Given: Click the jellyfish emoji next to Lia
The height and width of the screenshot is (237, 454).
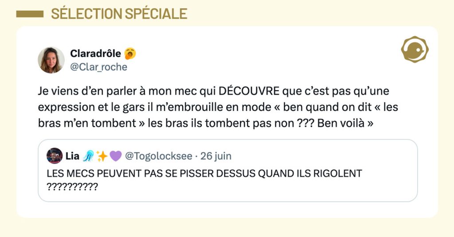Looking at the screenshot, I should tap(88, 156).
